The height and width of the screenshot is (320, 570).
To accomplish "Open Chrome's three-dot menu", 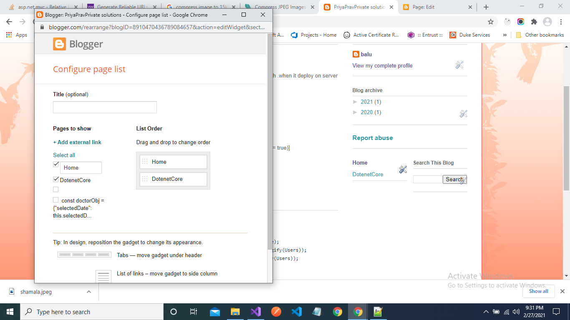I will point(560,22).
